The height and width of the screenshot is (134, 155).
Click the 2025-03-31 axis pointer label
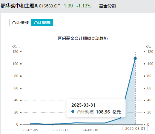[x=135, y=128]
